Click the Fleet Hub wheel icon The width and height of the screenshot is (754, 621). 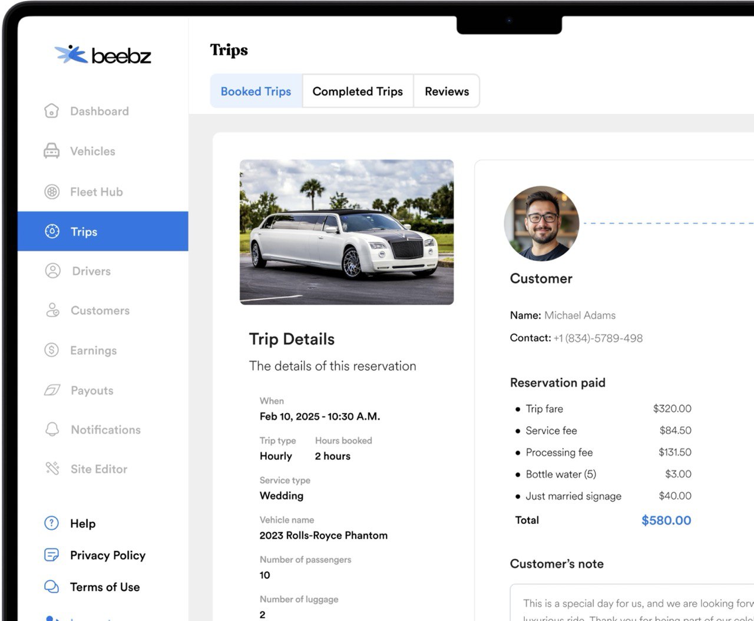[52, 191]
